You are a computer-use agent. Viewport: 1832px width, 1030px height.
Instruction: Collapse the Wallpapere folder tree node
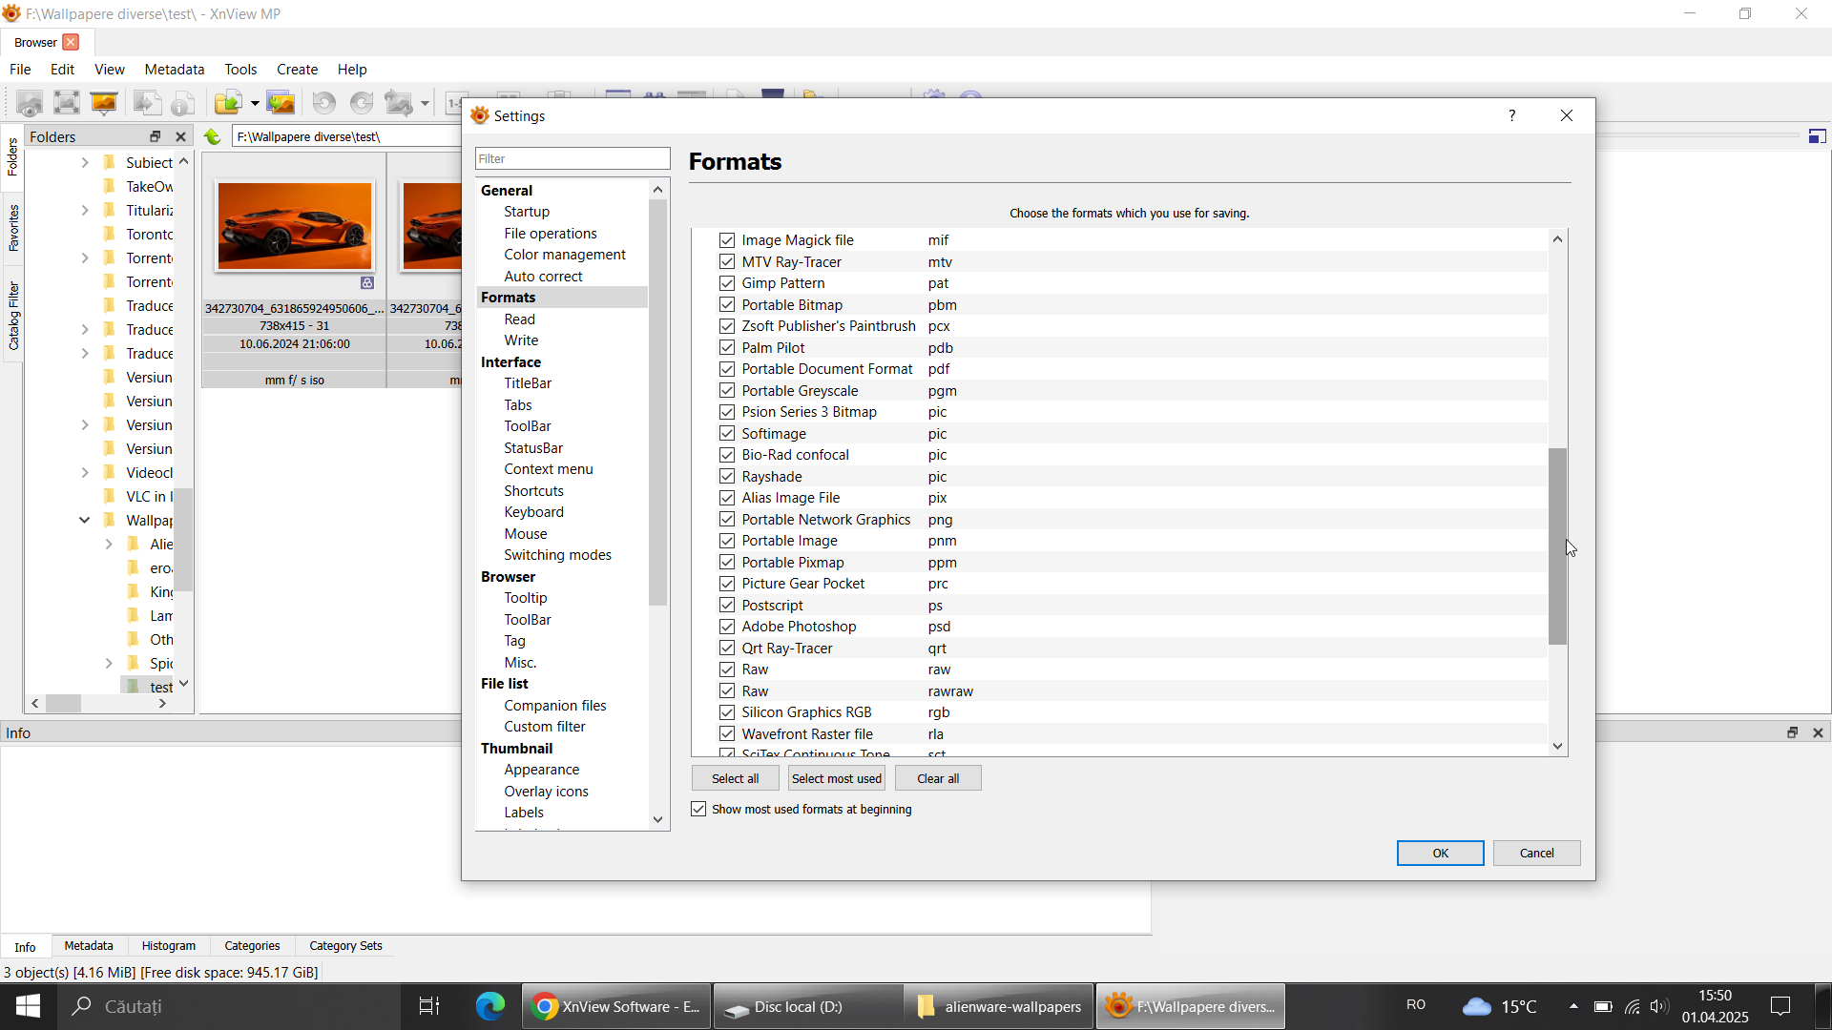click(85, 521)
